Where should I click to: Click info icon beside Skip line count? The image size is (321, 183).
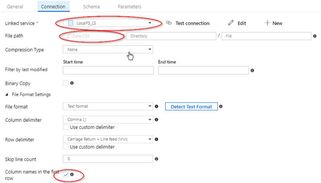156,159
